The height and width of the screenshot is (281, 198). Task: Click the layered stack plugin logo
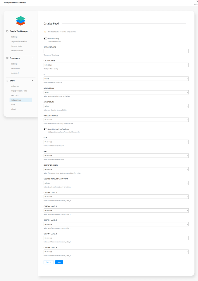21,21
